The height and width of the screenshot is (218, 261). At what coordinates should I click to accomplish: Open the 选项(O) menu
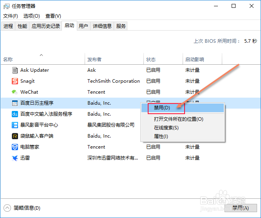pyautogui.click(x=32, y=16)
